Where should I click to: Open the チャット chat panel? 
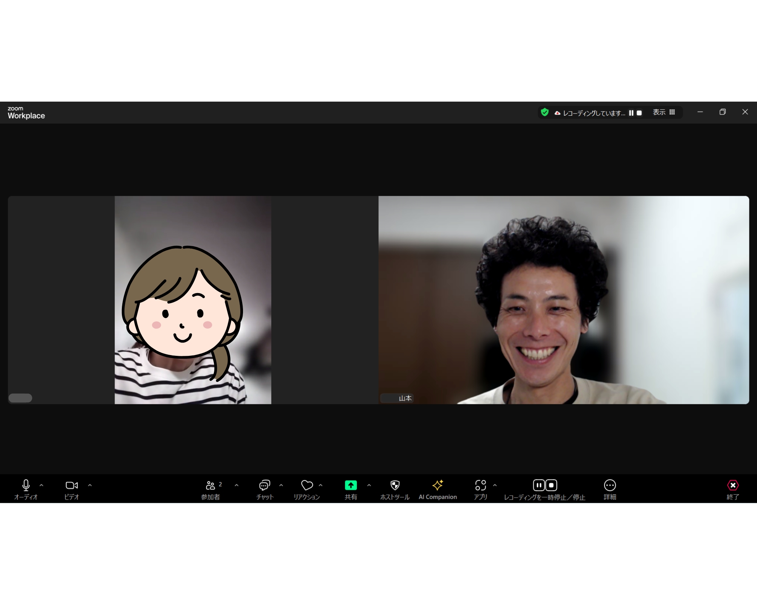265,486
